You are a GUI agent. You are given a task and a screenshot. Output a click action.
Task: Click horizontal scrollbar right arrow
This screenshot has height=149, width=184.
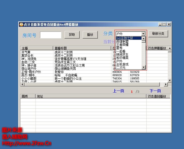[166, 84]
